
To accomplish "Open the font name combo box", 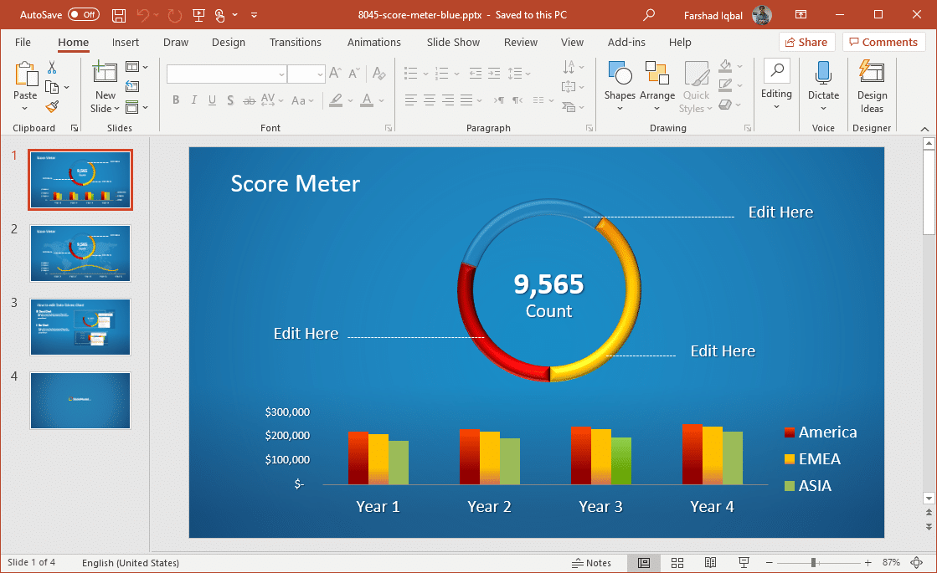I will point(226,74).
